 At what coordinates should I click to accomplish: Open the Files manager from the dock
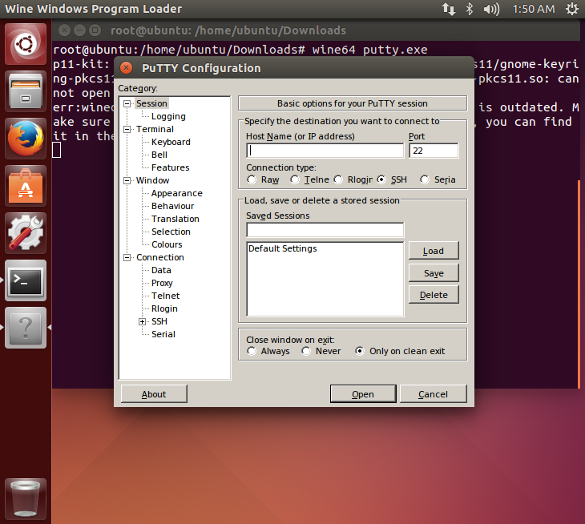[26, 91]
